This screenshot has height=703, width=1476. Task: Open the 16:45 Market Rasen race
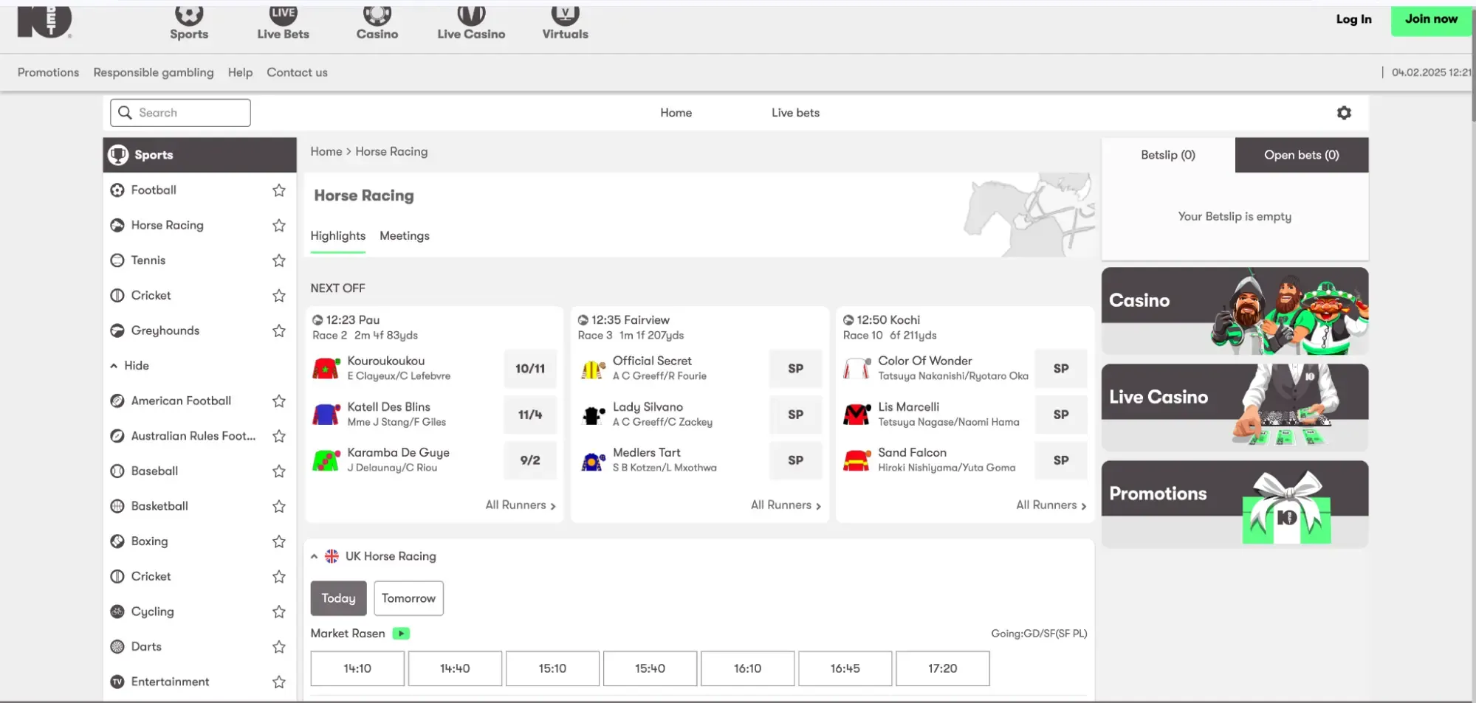click(845, 668)
